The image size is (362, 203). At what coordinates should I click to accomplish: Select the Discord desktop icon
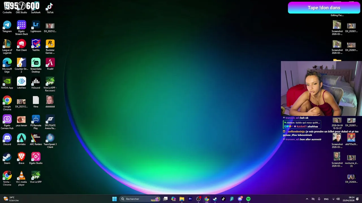[7, 140]
